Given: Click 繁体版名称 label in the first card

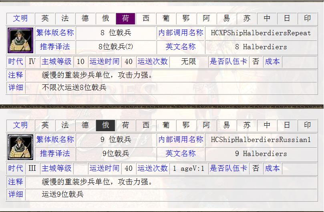Looking at the screenshot, I should coord(55,33).
